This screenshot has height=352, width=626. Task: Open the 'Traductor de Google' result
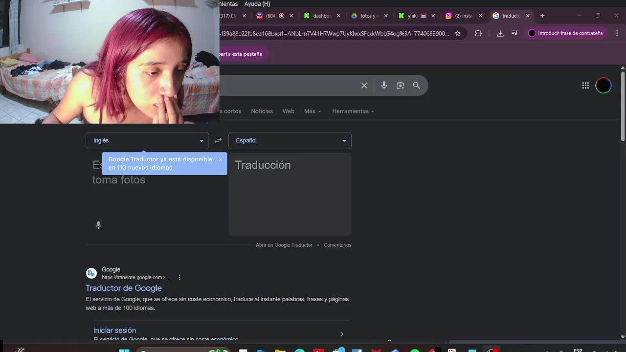coord(124,288)
